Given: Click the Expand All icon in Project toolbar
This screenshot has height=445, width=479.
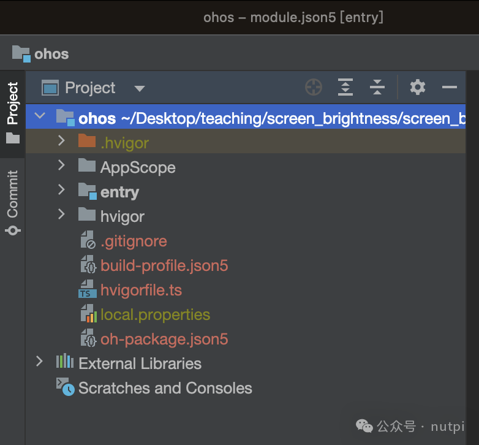Looking at the screenshot, I should (x=345, y=88).
